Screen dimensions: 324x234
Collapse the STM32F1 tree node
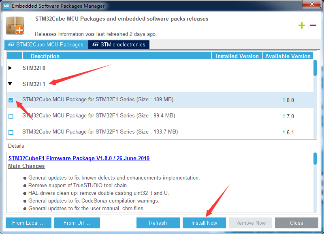10,84
